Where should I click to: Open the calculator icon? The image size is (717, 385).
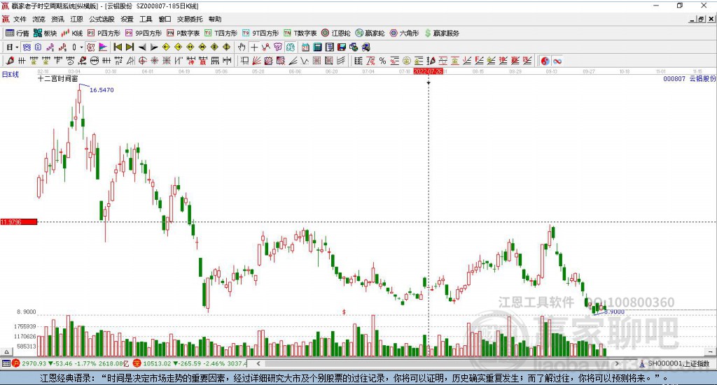pyautogui.click(x=317, y=47)
